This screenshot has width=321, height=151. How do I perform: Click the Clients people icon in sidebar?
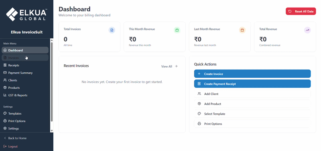pos(5,80)
